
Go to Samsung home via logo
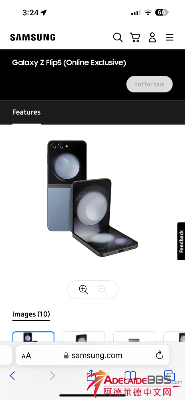point(33,38)
